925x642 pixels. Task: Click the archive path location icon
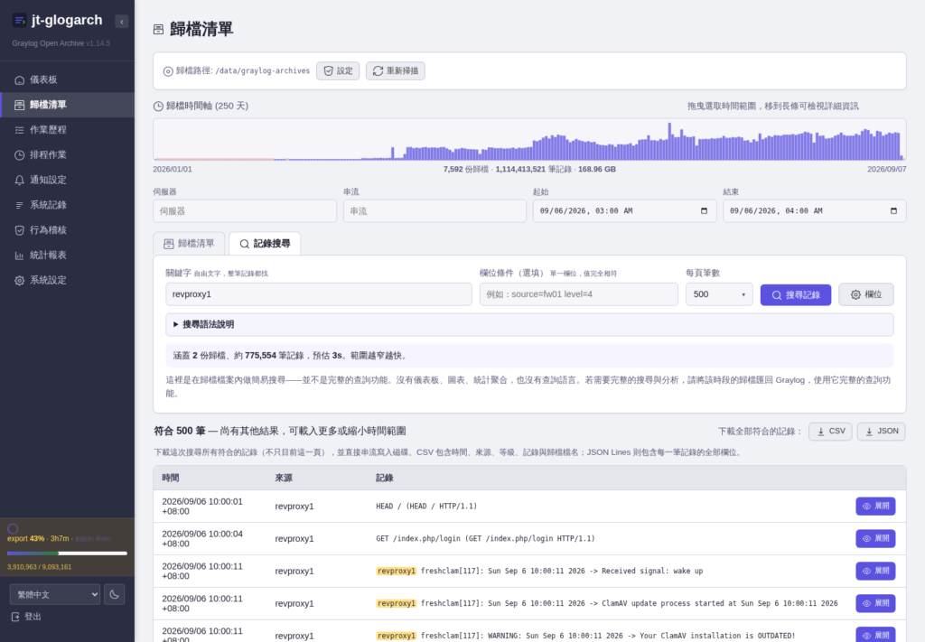[x=168, y=71]
